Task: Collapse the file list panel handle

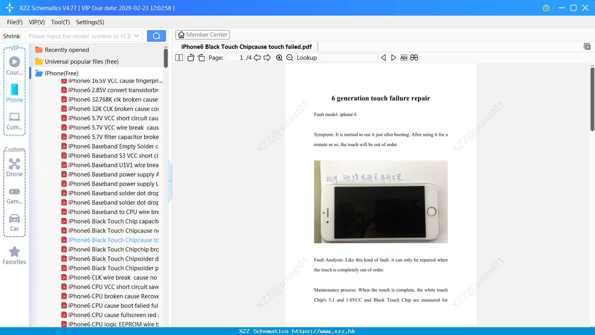Action: point(170,181)
